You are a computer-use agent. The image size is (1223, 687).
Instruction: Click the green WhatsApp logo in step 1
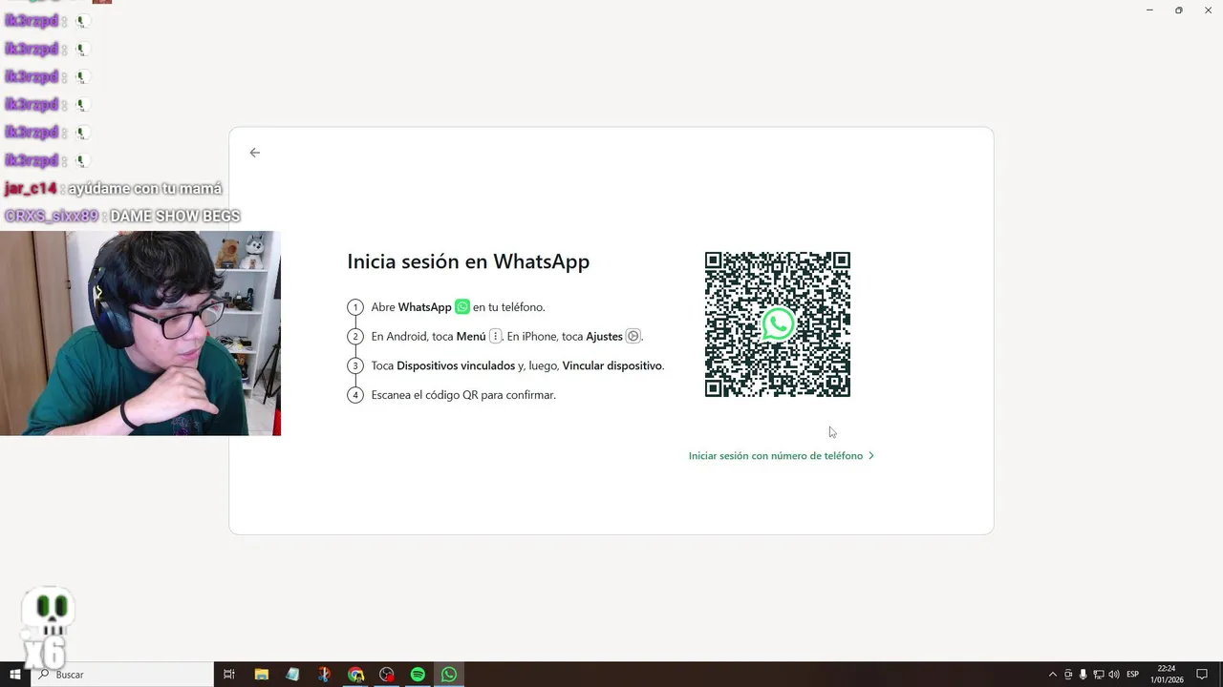(x=462, y=307)
